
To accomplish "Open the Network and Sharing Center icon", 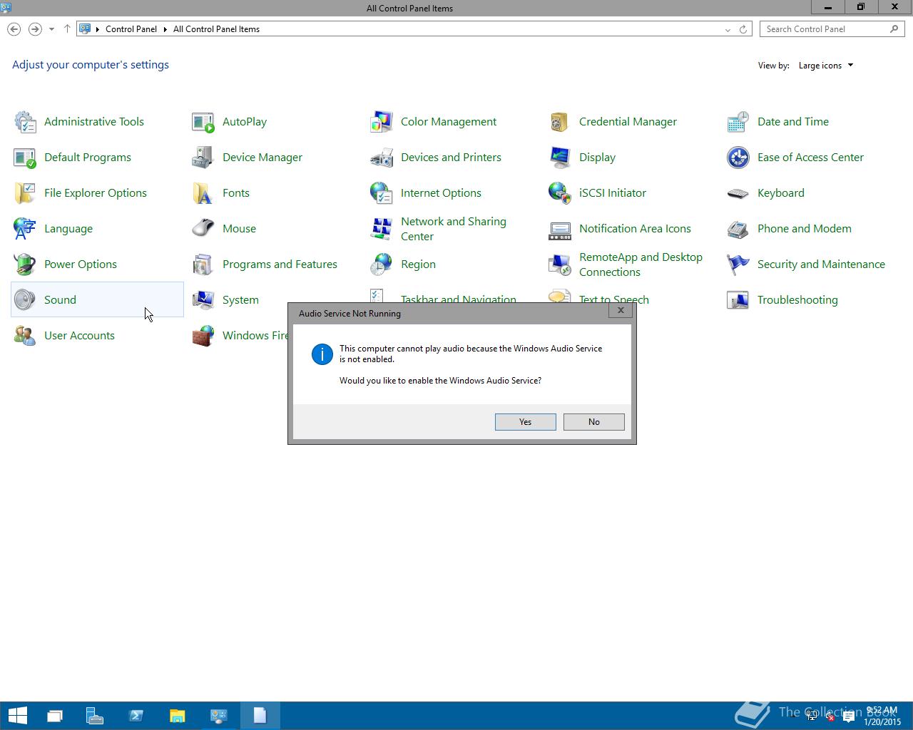I will pyautogui.click(x=382, y=229).
